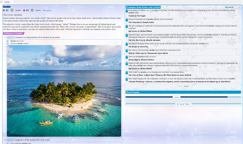Click 'Cosmos by Carl Sagan' source
The image size is (243, 144).
tap(137, 16)
